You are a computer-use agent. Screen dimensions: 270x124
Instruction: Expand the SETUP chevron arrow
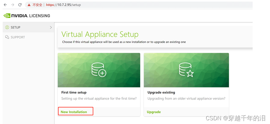(51, 27)
